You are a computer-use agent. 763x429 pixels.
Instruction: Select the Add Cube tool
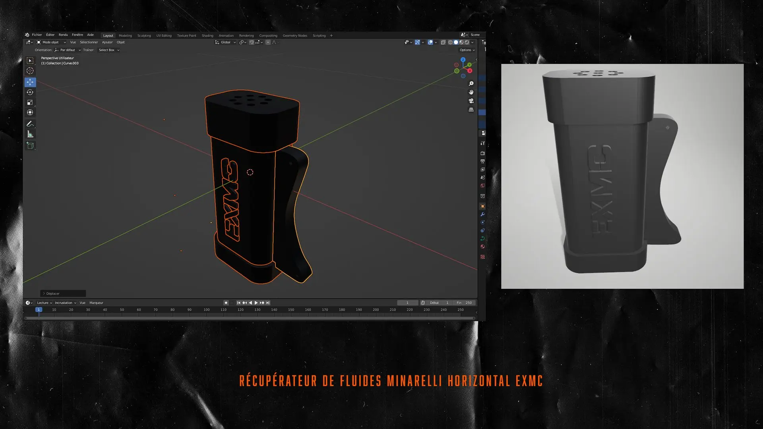30,146
